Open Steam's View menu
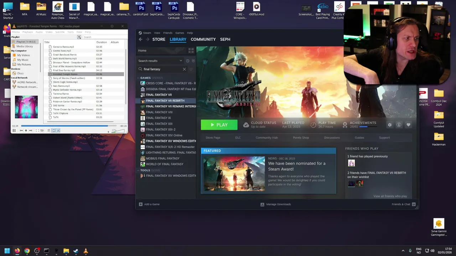This screenshot has width=456, height=256. [157, 33]
